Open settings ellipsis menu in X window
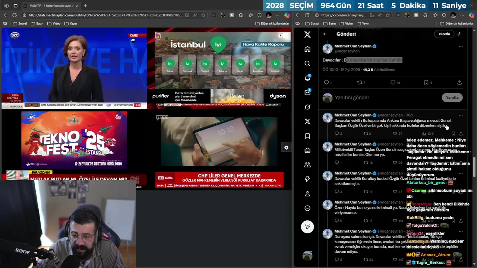The image size is (477, 268). tap(462, 15)
